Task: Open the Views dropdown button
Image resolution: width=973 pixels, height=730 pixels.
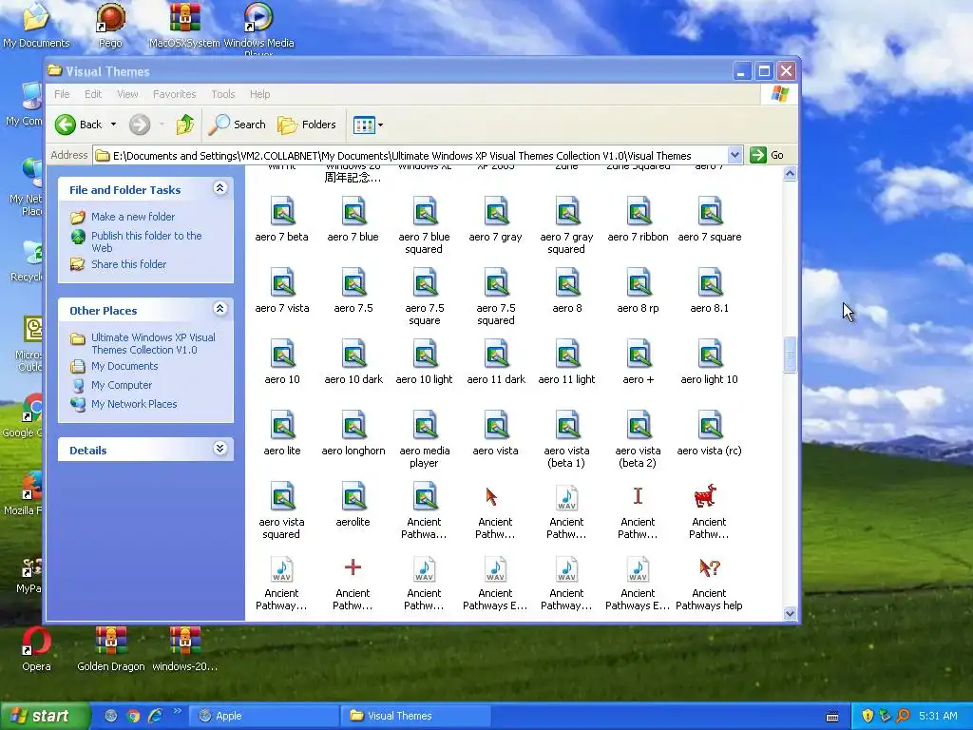Action: [x=368, y=125]
